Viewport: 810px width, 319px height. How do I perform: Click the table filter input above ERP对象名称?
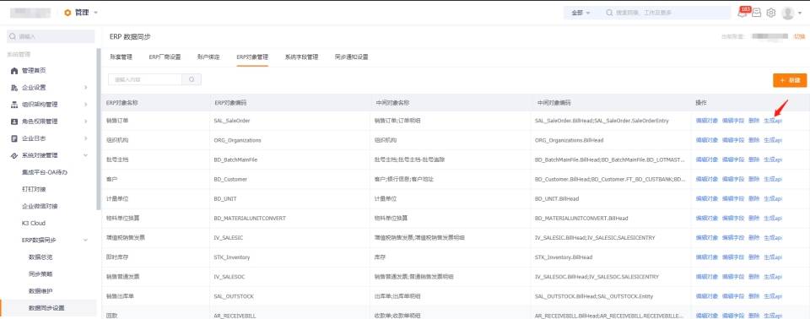click(x=145, y=79)
